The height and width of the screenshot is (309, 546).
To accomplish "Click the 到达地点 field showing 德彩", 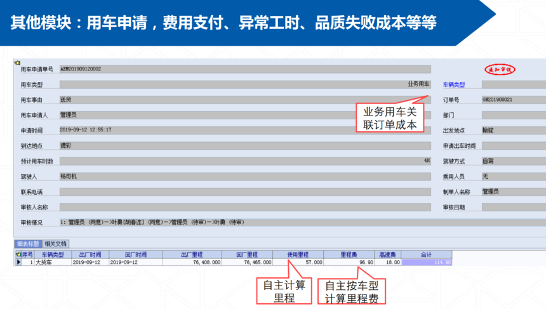I will pyautogui.click(x=245, y=145).
